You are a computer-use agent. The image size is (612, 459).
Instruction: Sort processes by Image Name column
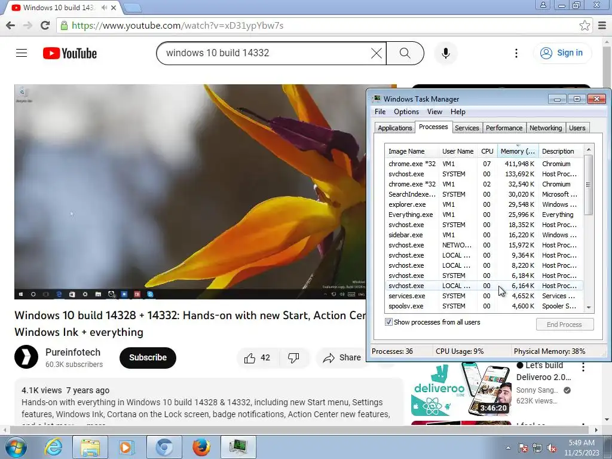412,151
